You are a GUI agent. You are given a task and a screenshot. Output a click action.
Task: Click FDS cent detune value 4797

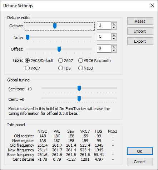click(x=99, y=159)
